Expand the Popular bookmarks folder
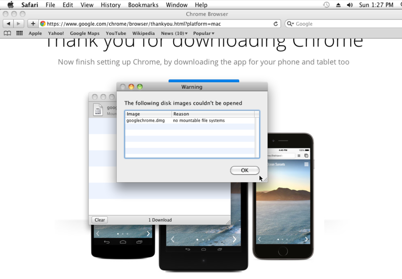This screenshot has height=279, width=402. tap(204, 33)
